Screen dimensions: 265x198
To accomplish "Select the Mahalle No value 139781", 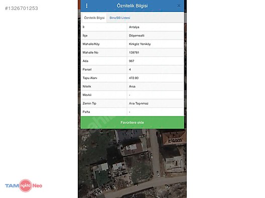I will point(134,52).
